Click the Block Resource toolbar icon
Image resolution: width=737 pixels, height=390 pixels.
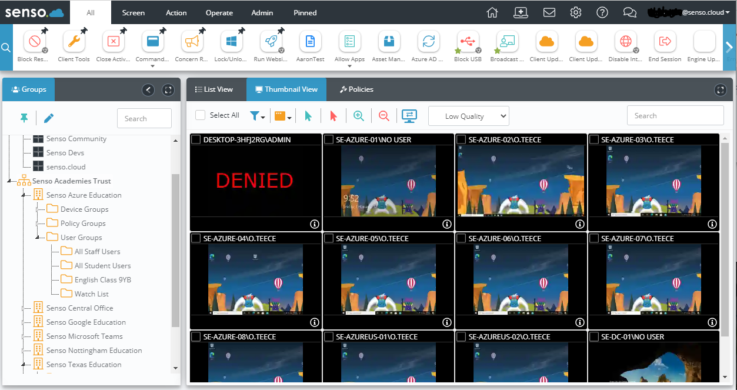(x=35, y=42)
